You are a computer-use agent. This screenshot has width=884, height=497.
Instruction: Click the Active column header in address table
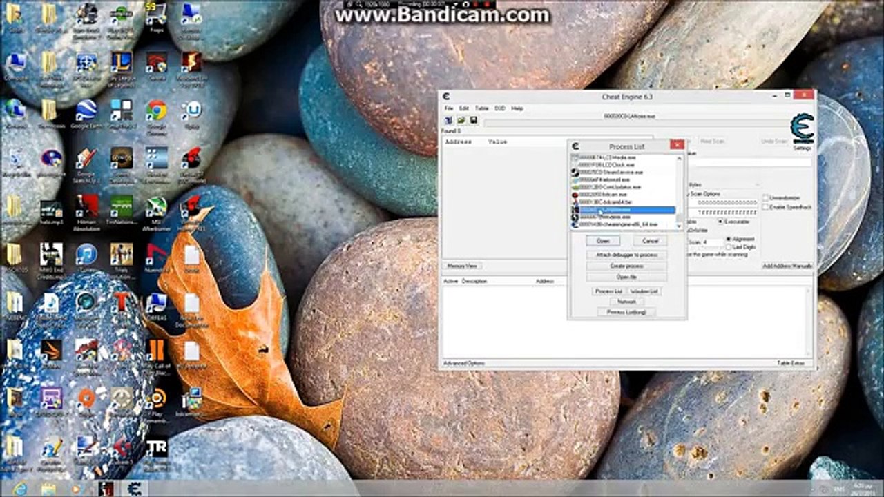point(450,282)
